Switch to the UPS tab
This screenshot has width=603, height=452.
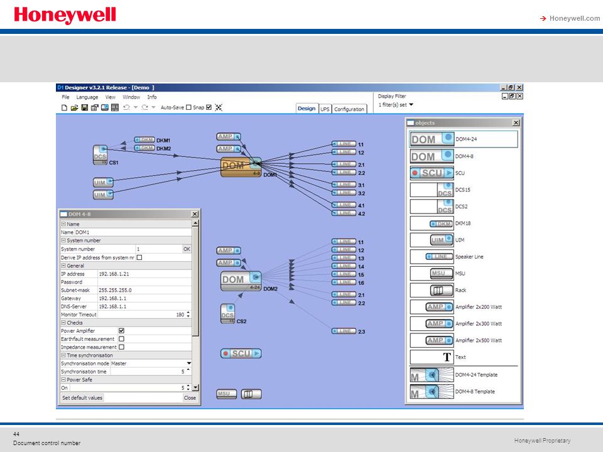(325, 109)
